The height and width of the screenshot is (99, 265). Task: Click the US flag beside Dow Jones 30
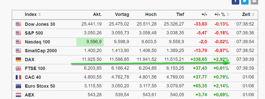point(18,24)
